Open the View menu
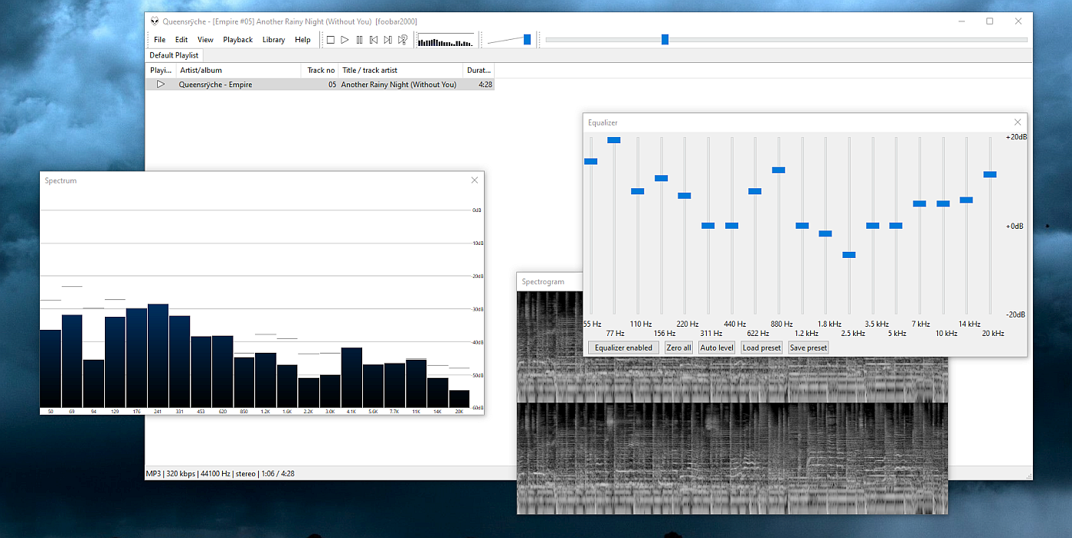The width and height of the screenshot is (1072, 538). coord(205,40)
